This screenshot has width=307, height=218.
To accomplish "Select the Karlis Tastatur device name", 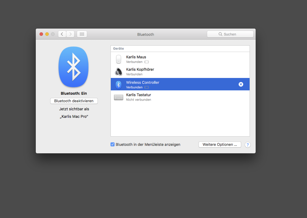I will click(138, 95).
